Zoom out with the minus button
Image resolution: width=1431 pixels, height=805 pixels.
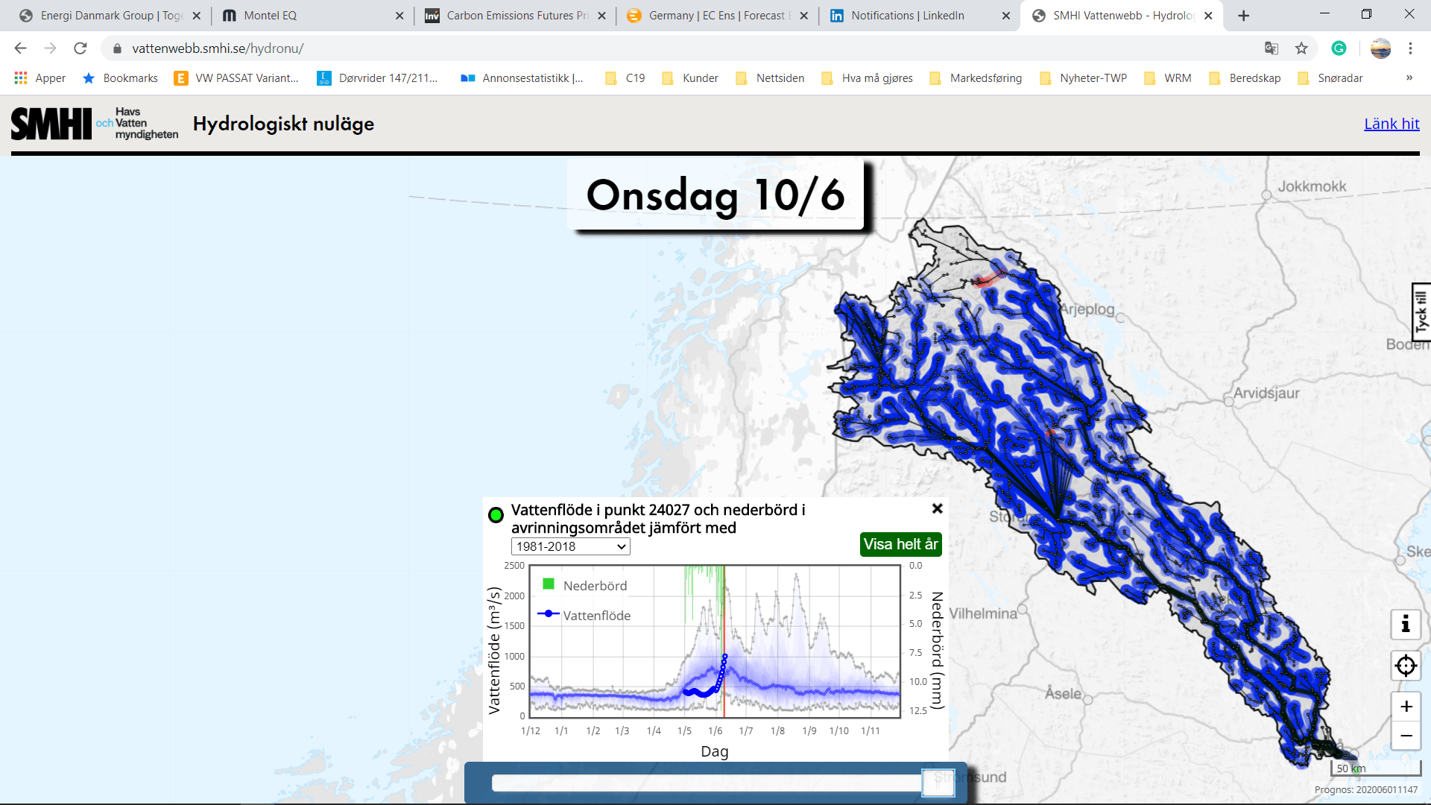(1406, 736)
